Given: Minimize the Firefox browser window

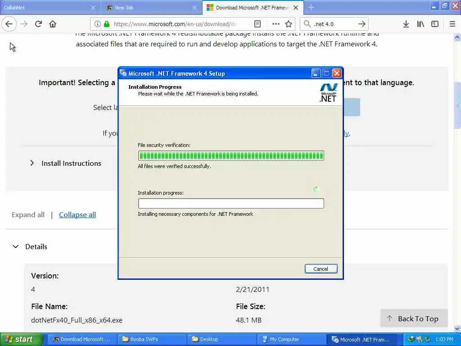Looking at the screenshot, I should [x=434, y=6].
